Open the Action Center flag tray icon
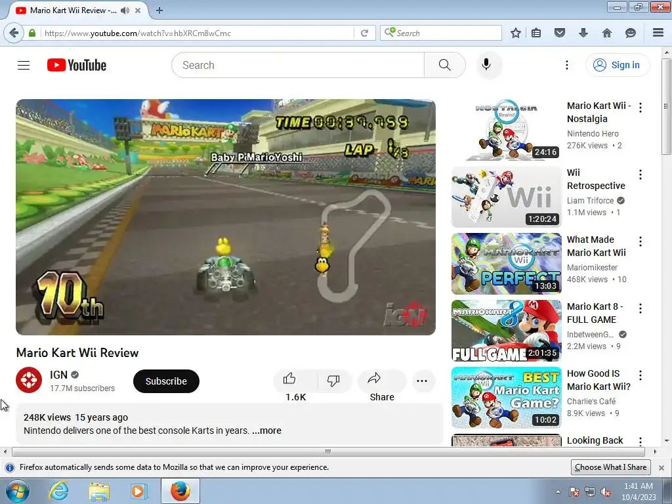This screenshot has width=672, height=504. tap(574, 492)
